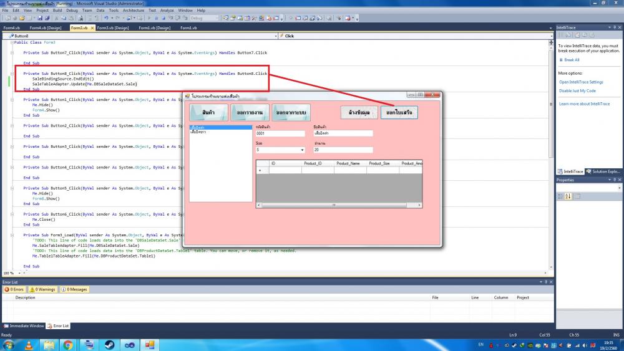This screenshot has height=351, width=624.
Task: Collapse the Public Class Form3 region
Action: click(x=12, y=42)
